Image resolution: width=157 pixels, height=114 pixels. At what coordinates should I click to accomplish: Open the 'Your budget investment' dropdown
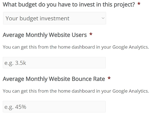(55, 18)
